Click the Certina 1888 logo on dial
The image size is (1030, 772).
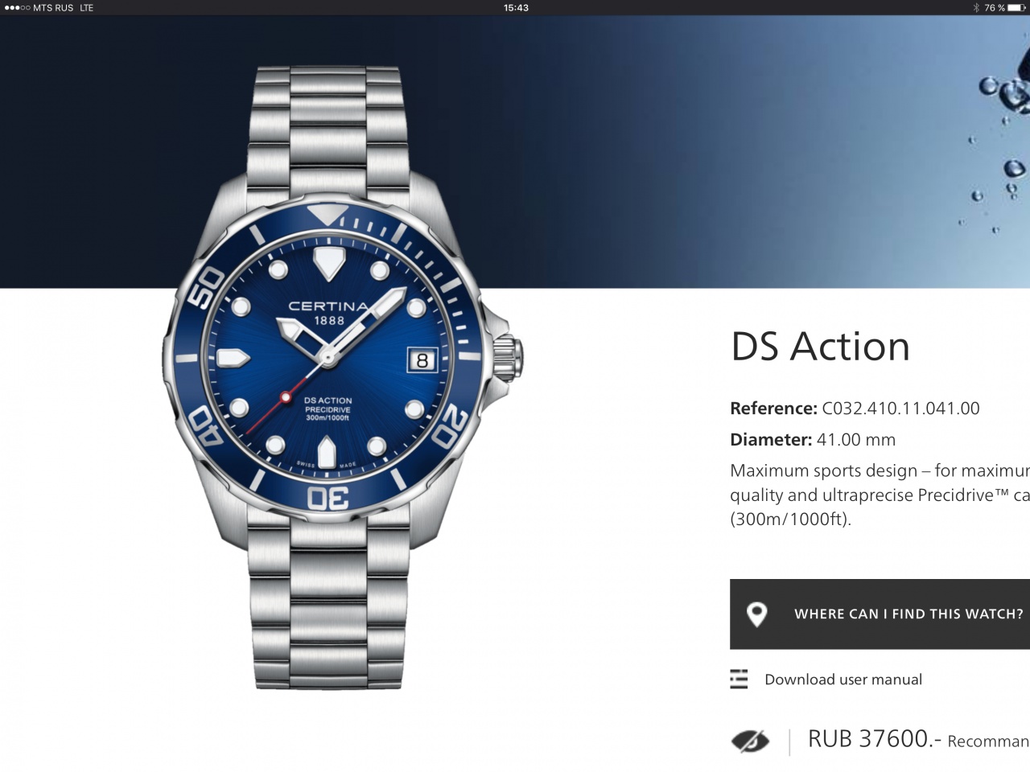[x=329, y=313]
